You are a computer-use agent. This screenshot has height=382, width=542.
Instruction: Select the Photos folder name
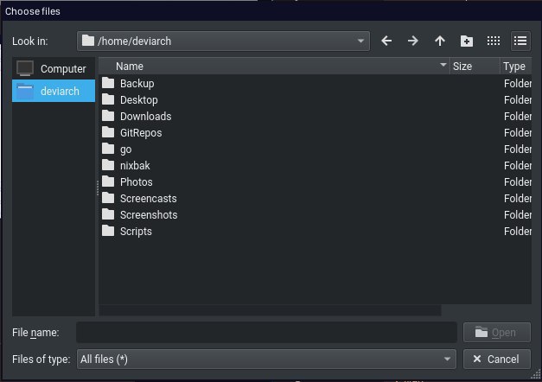[x=137, y=182]
